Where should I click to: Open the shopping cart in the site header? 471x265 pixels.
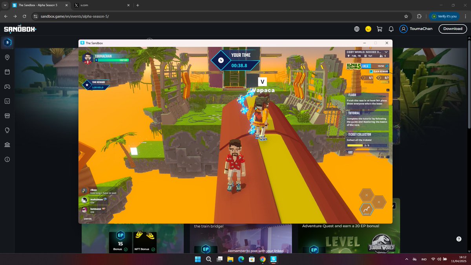click(x=379, y=29)
